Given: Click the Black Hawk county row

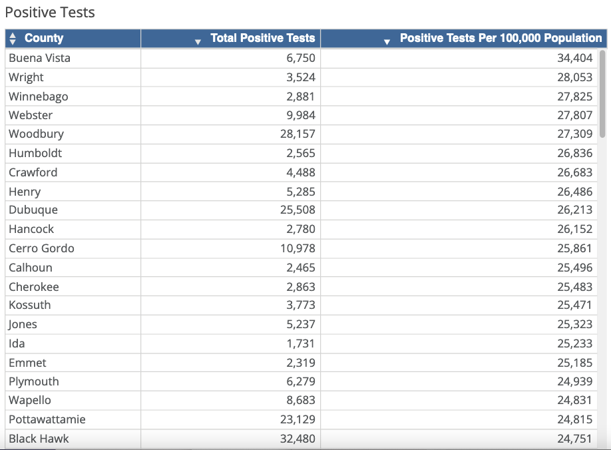Looking at the screenshot, I should 301,439.
